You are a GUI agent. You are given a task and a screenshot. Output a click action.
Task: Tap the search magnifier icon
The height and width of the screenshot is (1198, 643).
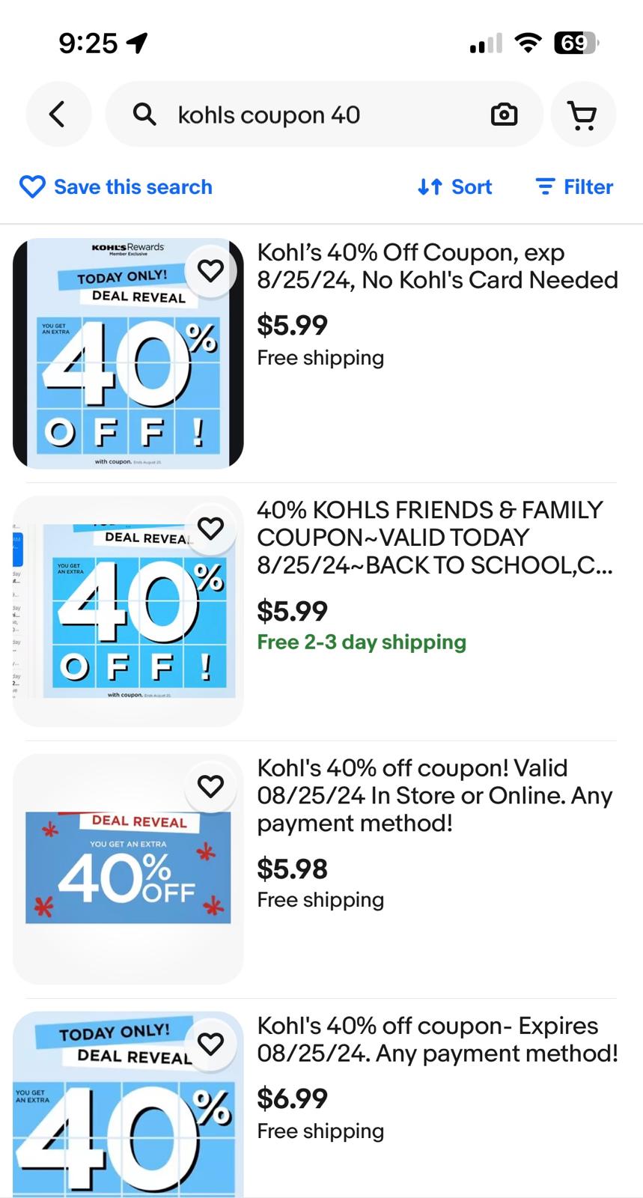[x=144, y=115]
